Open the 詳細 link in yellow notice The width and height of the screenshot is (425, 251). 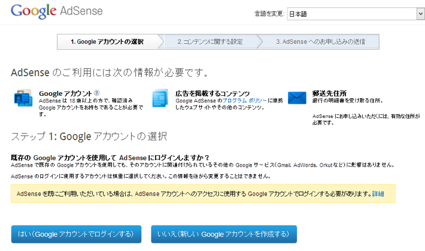[x=378, y=193]
